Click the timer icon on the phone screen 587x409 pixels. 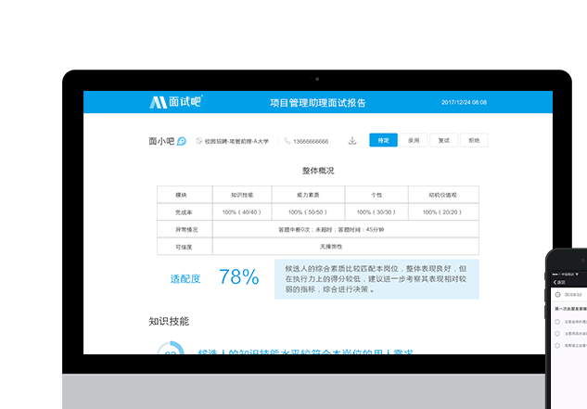click(558, 295)
